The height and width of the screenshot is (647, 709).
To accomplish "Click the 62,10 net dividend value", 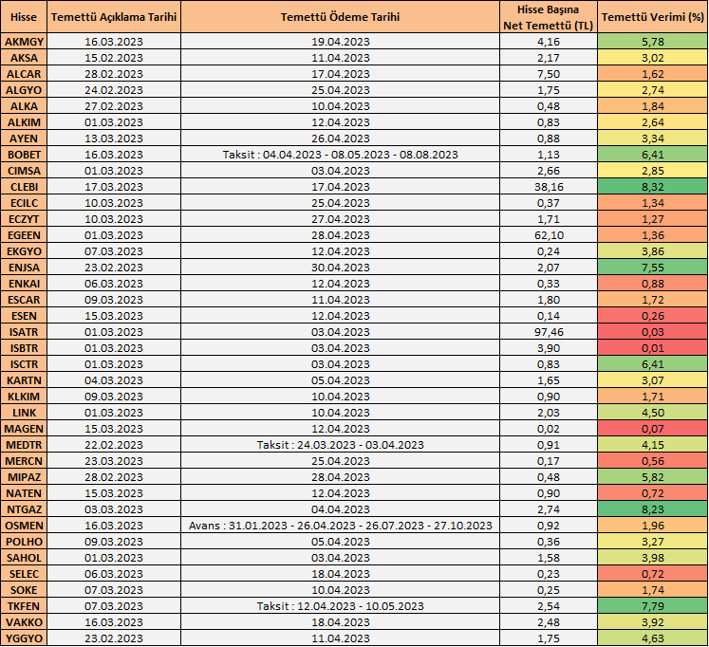I will click(x=548, y=235).
